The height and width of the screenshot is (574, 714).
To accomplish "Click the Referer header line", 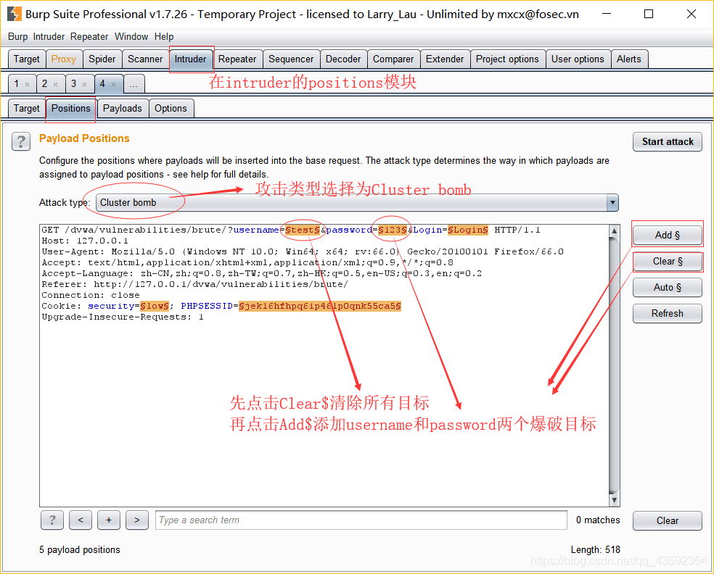I will [195, 284].
